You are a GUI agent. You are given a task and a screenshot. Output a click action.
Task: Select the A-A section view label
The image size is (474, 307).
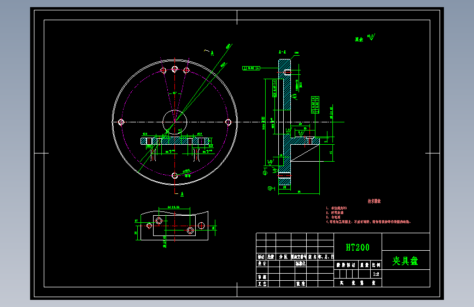tap(282, 52)
